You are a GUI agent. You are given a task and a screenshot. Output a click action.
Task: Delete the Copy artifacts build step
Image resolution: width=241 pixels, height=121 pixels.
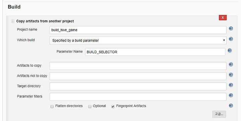[223, 17]
